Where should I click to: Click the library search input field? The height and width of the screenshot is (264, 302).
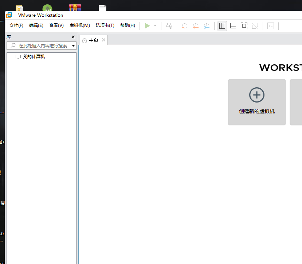point(42,45)
